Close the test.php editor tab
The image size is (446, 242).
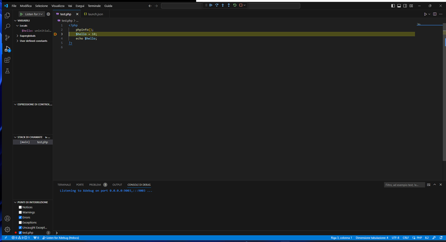coord(77,14)
